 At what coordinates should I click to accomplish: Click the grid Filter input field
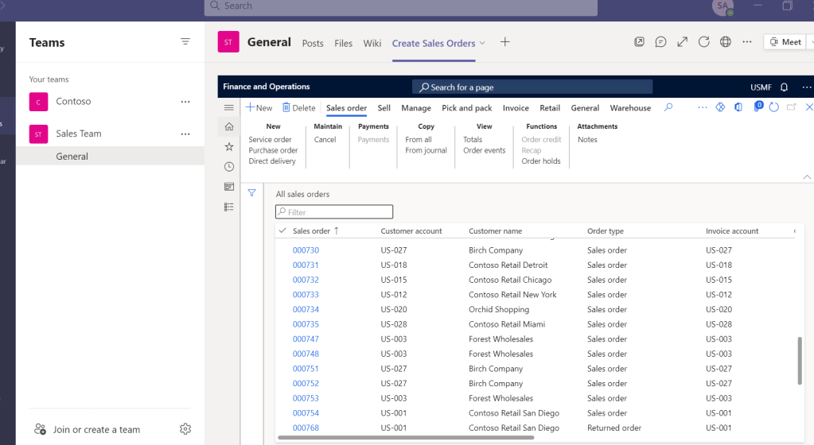click(x=334, y=212)
